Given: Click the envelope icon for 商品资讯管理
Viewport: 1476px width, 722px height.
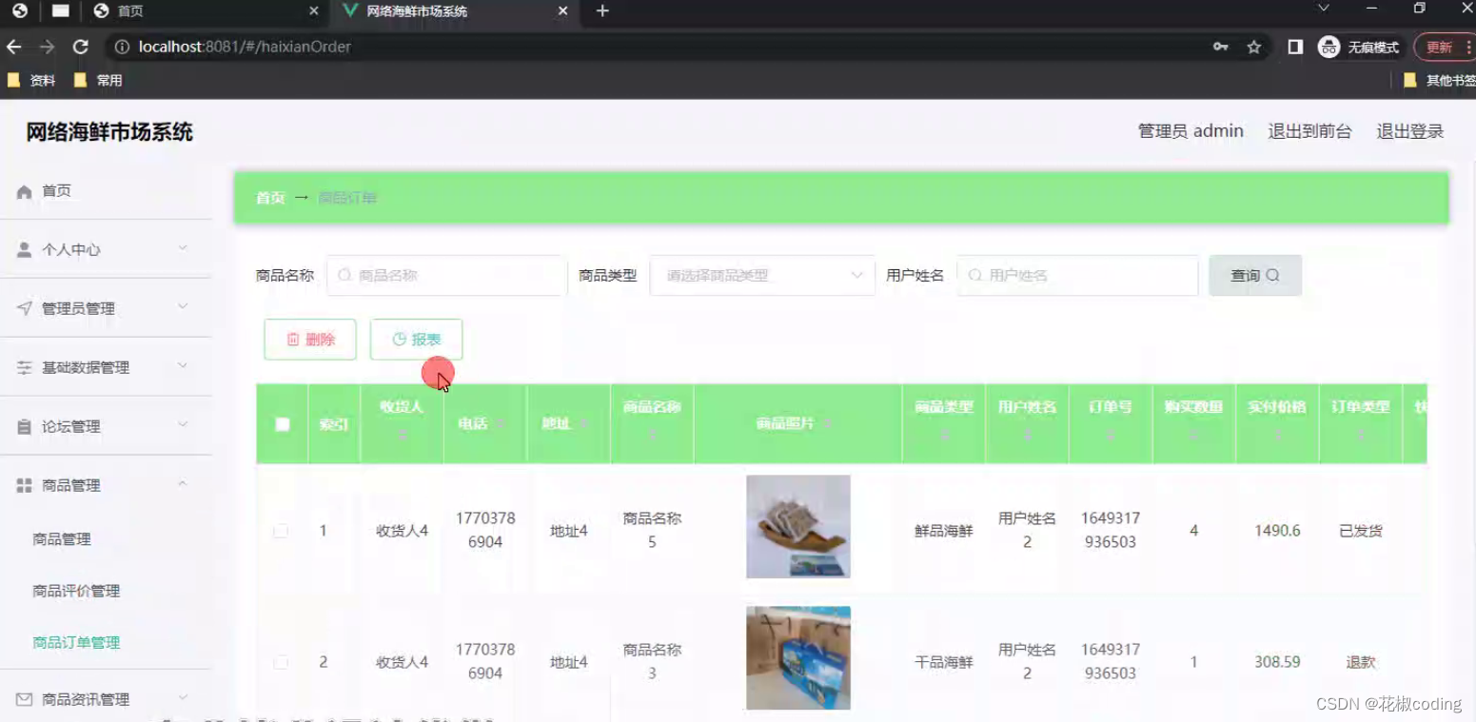Looking at the screenshot, I should (24, 698).
